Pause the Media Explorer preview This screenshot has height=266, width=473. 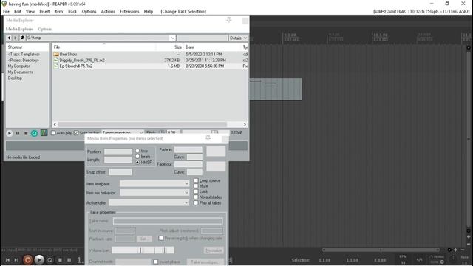[x=18, y=133]
